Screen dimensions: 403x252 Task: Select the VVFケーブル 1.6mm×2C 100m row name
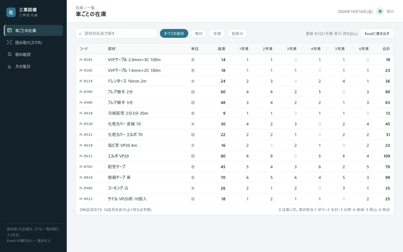[134, 70]
